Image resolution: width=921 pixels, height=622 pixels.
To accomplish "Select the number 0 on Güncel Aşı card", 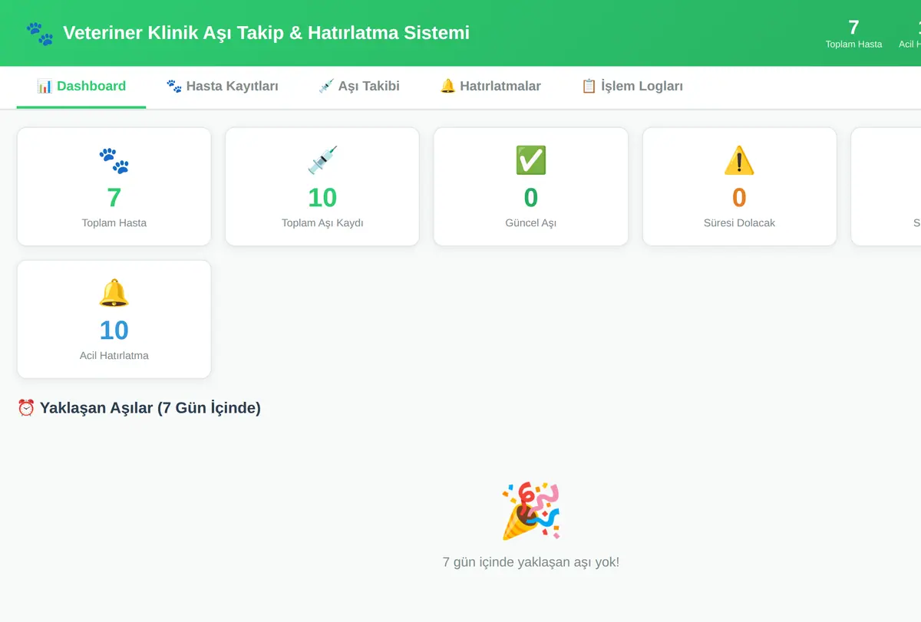I will [x=531, y=198].
